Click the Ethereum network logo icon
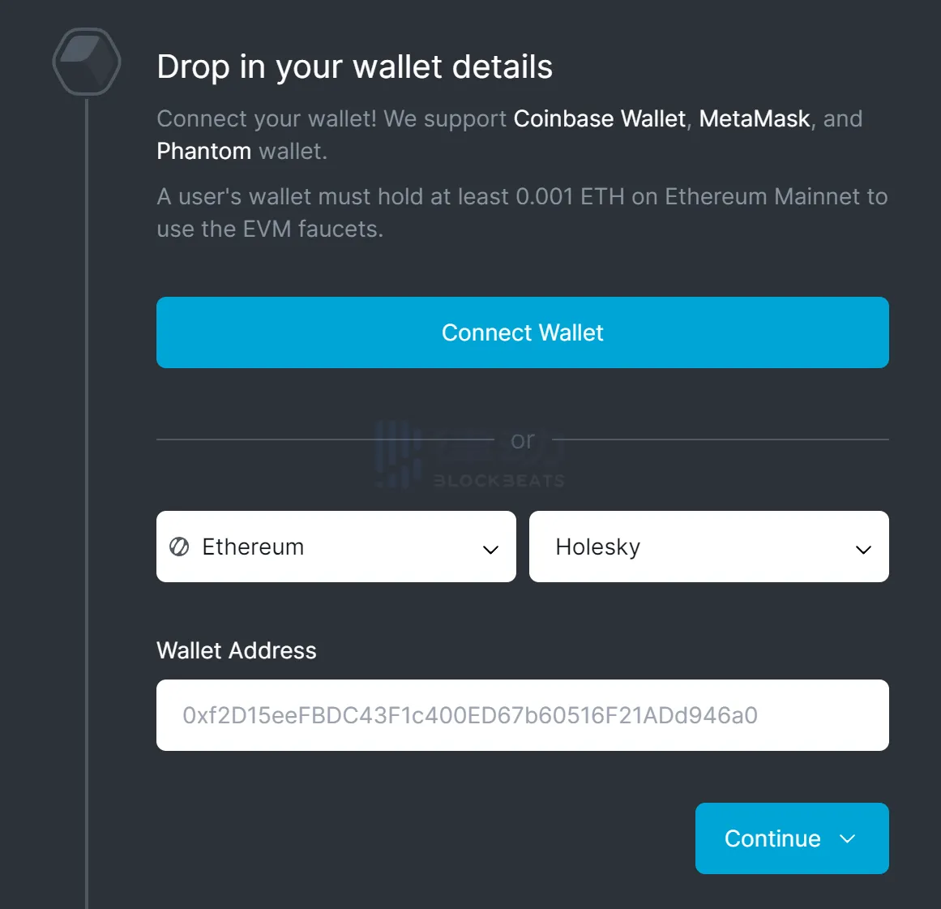 click(179, 547)
